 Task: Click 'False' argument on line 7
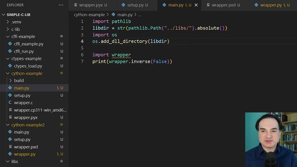point(160,61)
